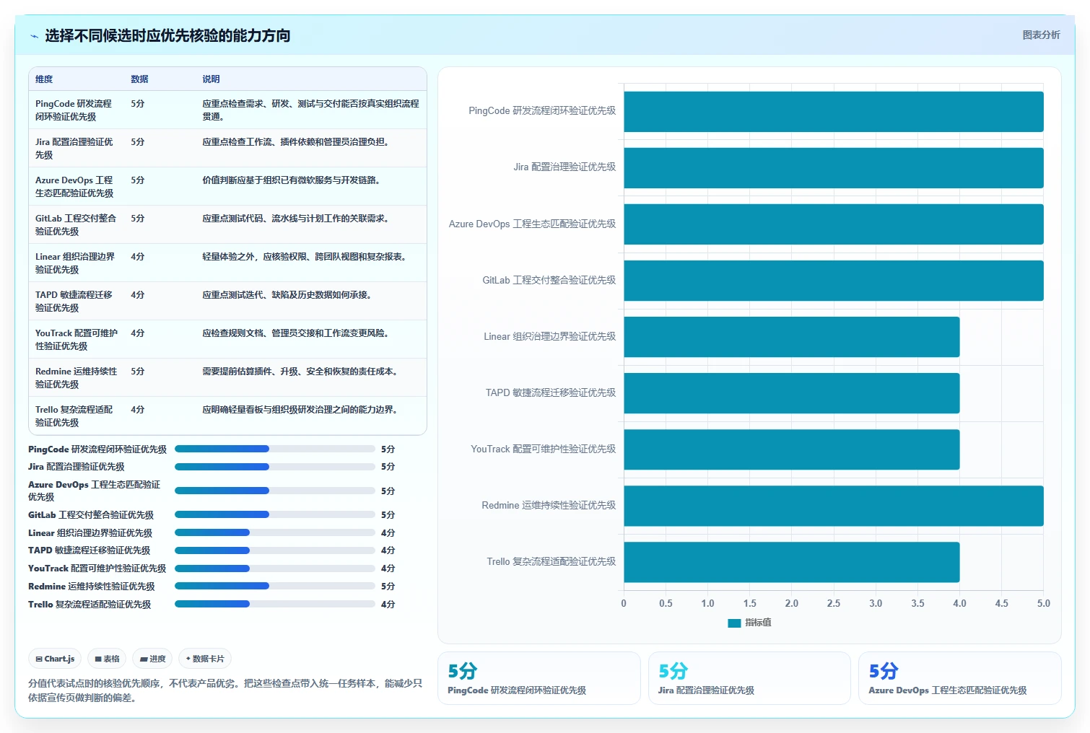Click Trello 复杂流程适配 chart bar
This screenshot has height=733, width=1090.
pos(792,561)
